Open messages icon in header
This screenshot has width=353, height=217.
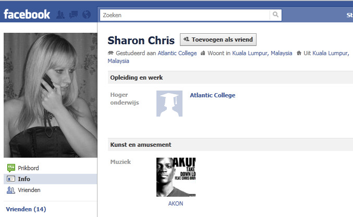pos(74,15)
